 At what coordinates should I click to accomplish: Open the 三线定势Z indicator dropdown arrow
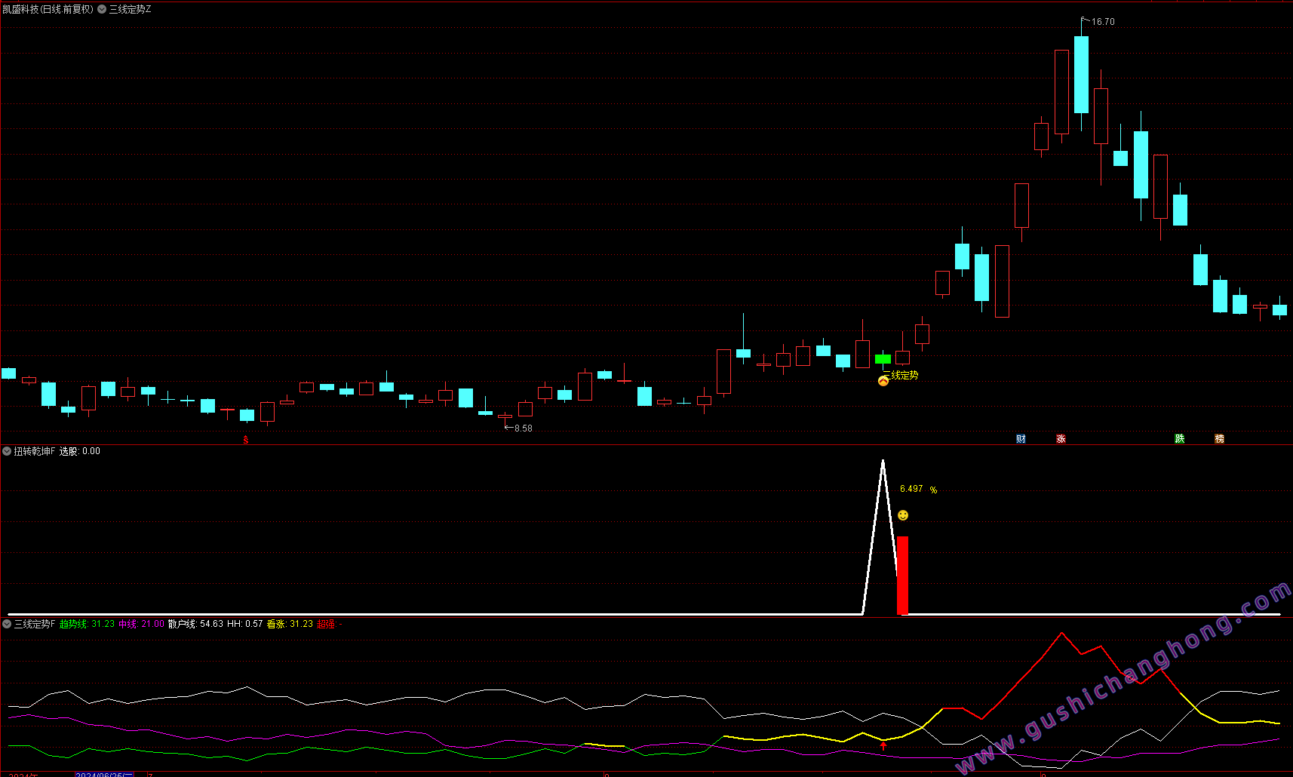(102, 9)
